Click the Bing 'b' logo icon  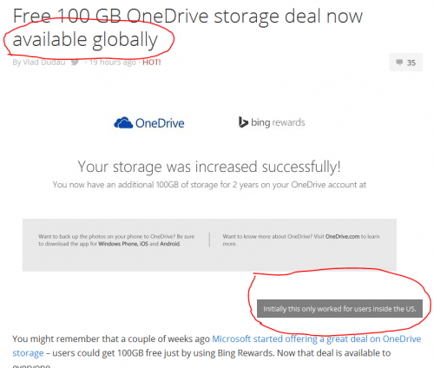tap(243, 122)
